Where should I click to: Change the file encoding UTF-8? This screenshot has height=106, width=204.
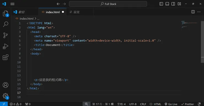coord(133,104)
